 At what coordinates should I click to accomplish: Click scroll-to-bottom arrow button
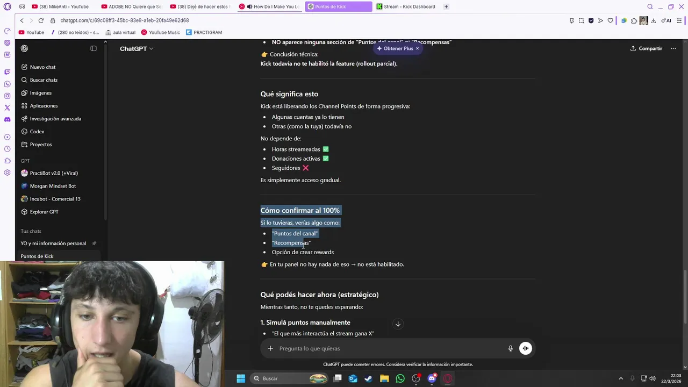pyautogui.click(x=398, y=324)
